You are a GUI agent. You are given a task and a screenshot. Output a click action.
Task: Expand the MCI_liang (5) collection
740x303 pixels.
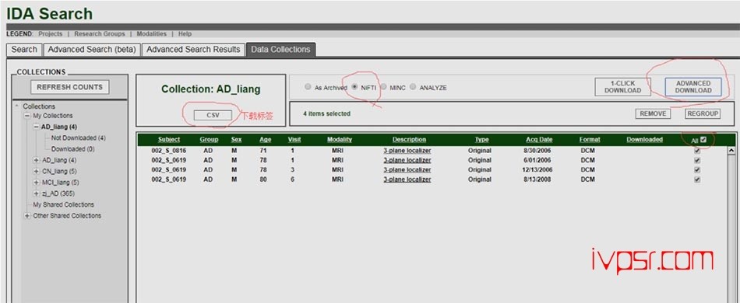click(36, 183)
